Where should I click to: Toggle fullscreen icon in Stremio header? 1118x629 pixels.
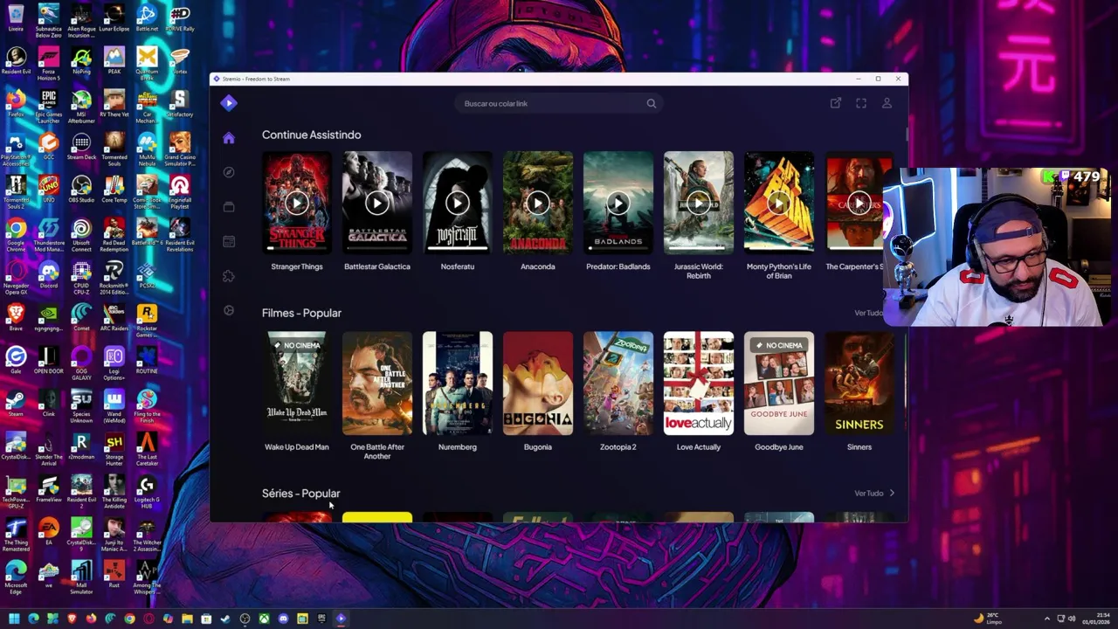[x=861, y=103]
